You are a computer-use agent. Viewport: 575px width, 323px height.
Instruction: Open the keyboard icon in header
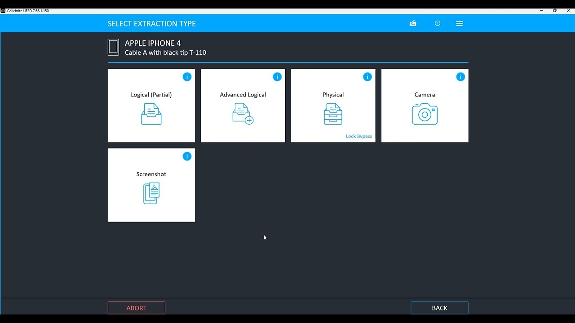413,23
